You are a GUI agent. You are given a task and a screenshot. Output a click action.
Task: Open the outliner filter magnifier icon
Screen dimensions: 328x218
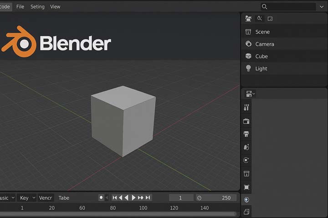point(259,18)
